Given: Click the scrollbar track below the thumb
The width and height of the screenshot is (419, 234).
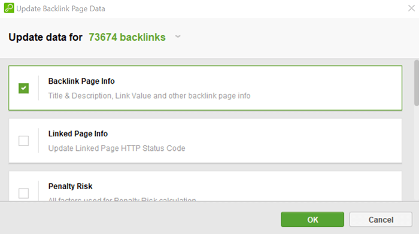Looking at the screenshot, I should coord(417,153).
